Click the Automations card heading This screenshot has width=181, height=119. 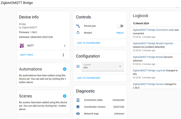pyautogui.click(x=30, y=69)
